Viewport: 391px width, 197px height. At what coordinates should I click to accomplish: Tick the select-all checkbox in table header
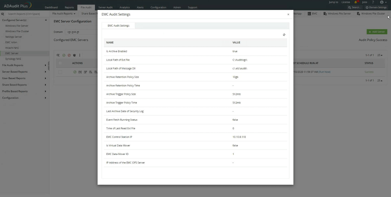click(60, 63)
